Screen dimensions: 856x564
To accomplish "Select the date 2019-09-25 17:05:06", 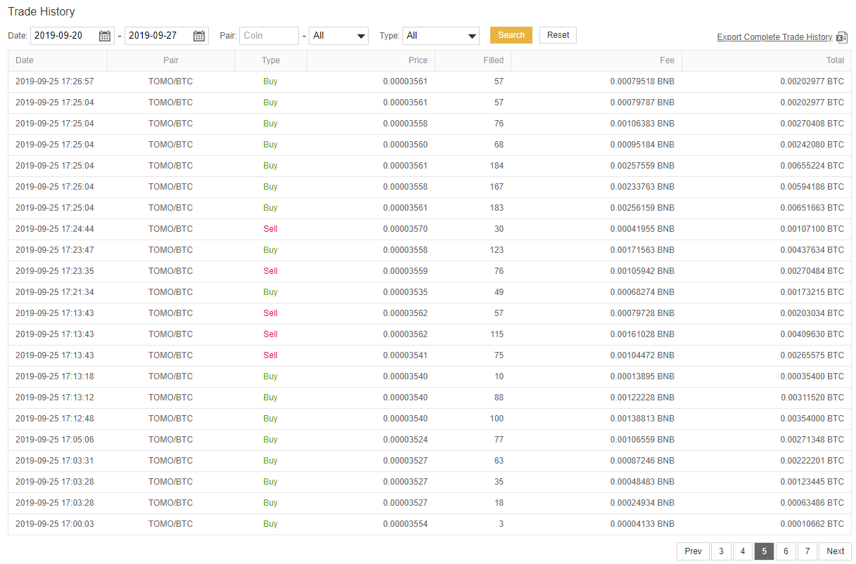I will tap(54, 440).
